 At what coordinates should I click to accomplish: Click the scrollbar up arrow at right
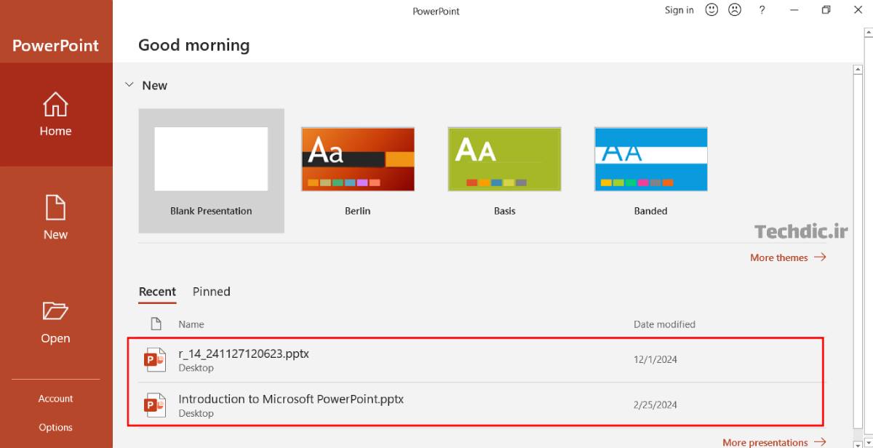click(x=858, y=71)
